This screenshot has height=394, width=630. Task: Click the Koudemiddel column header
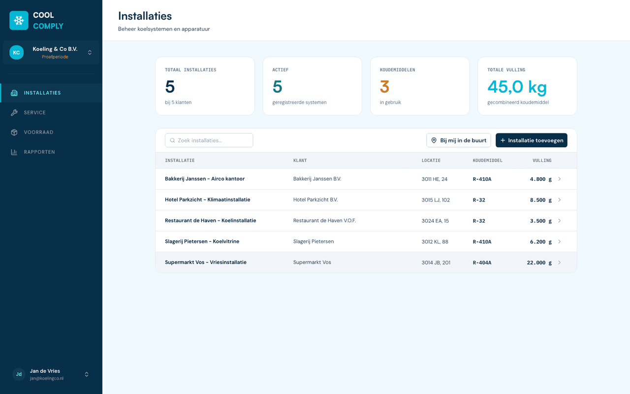[x=488, y=161]
